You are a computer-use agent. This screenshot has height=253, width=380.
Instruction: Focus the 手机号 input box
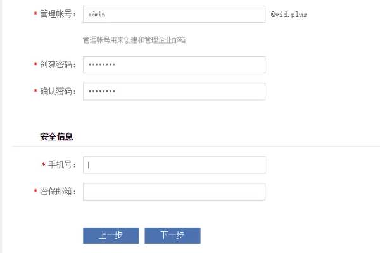174,165
